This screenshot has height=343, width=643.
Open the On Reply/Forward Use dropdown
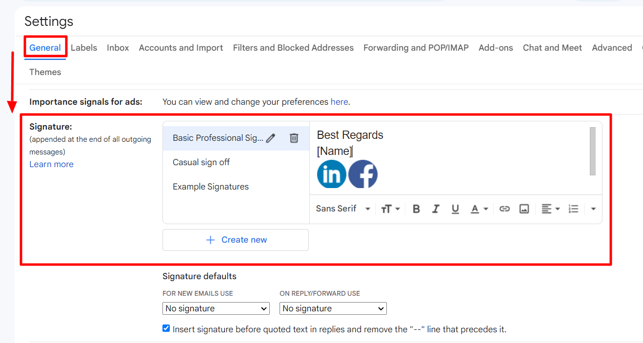(333, 308)
